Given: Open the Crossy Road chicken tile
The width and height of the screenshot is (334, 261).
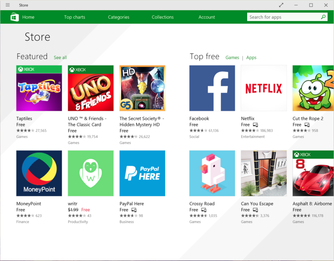Looking at the screenshot, I should [212, 173].
